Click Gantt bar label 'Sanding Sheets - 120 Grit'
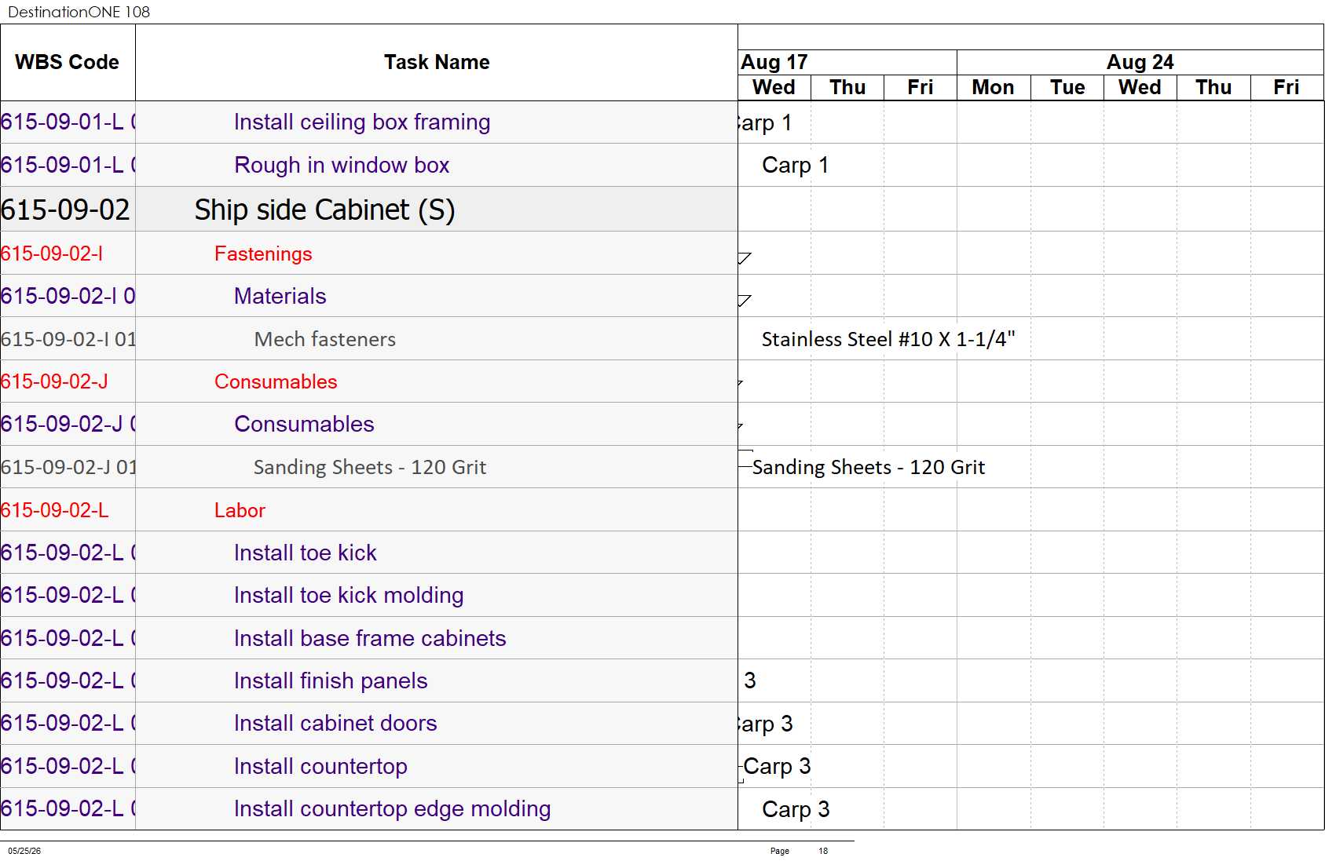 point(869,467)
